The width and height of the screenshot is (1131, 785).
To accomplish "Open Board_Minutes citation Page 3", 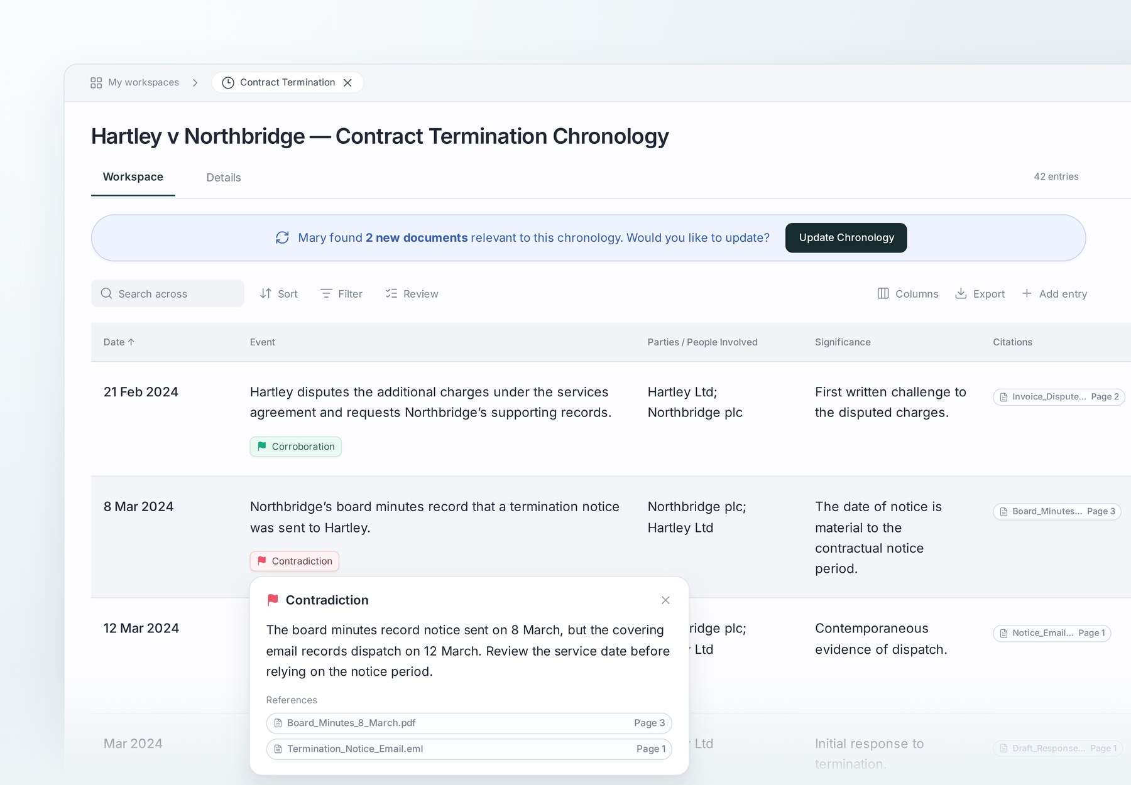I will click(x=1057, y=511).
